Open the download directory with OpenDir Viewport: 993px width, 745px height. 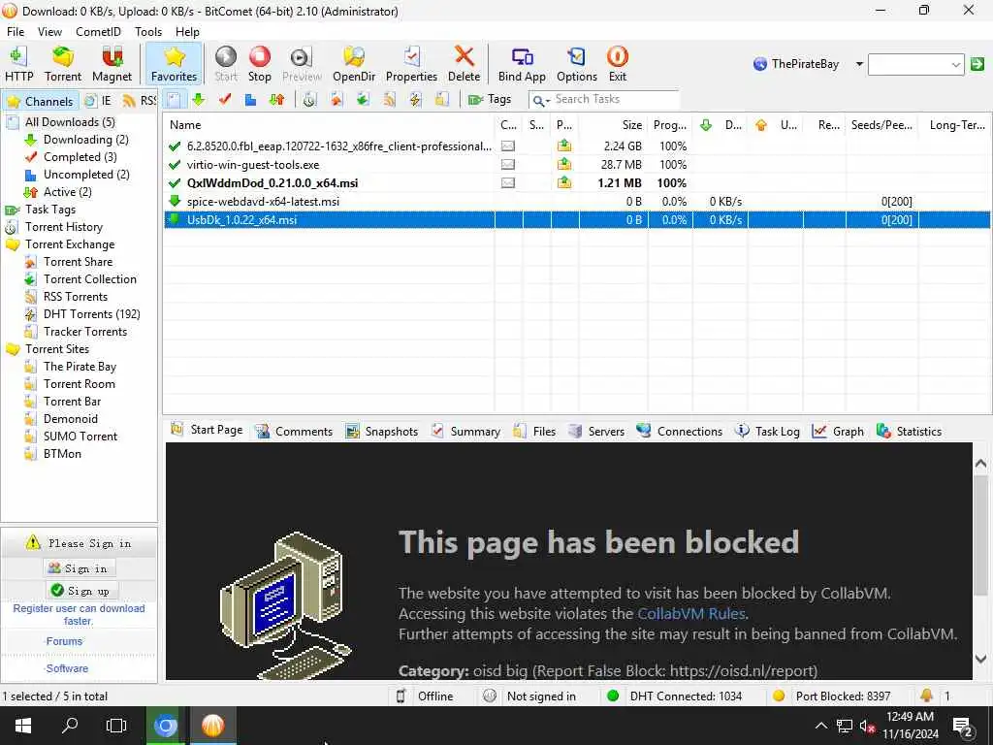pos(354,63)
